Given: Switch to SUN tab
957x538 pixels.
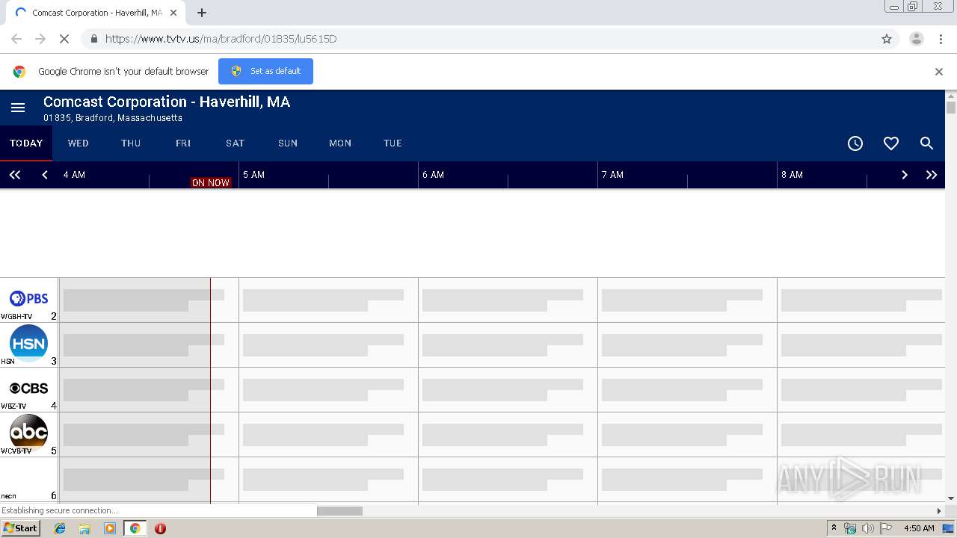Looking at the screenshot, I should (288, 143).
